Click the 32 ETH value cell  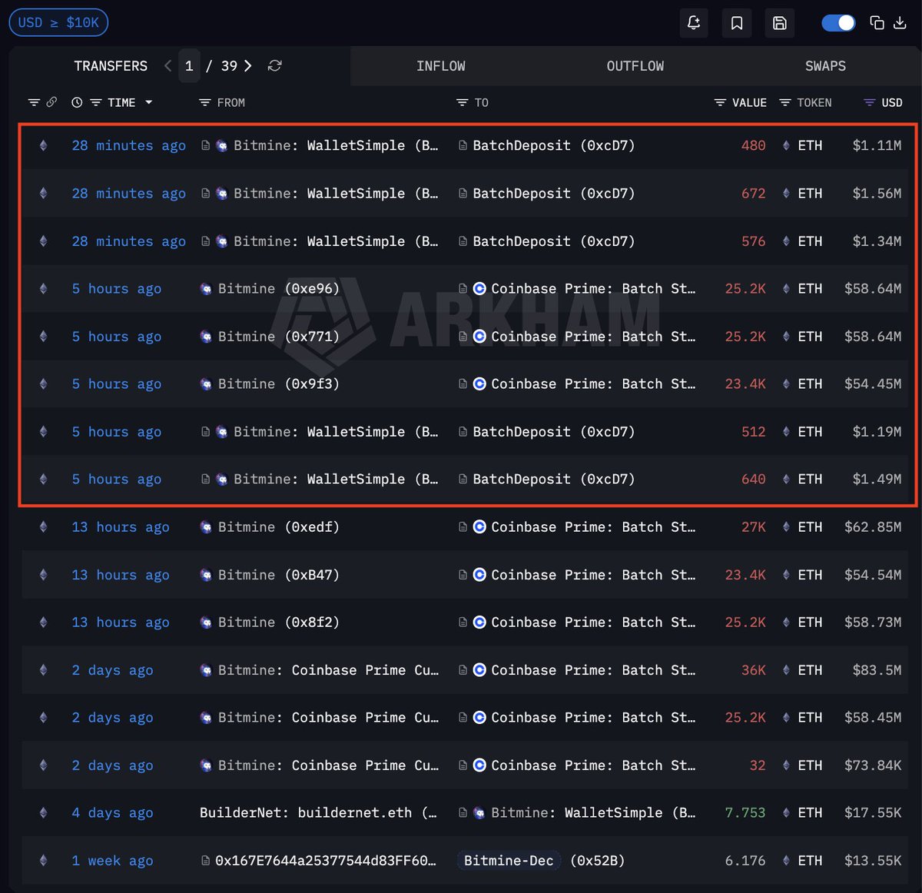pos(758,765)
